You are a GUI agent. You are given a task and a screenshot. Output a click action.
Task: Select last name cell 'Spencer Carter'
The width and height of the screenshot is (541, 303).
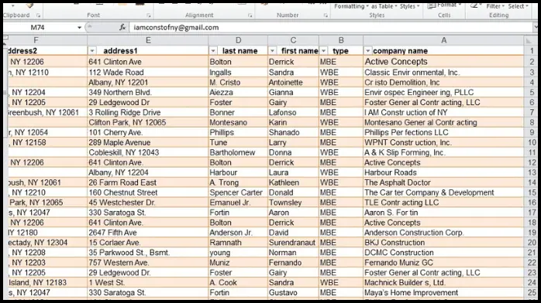coord(238,192)
